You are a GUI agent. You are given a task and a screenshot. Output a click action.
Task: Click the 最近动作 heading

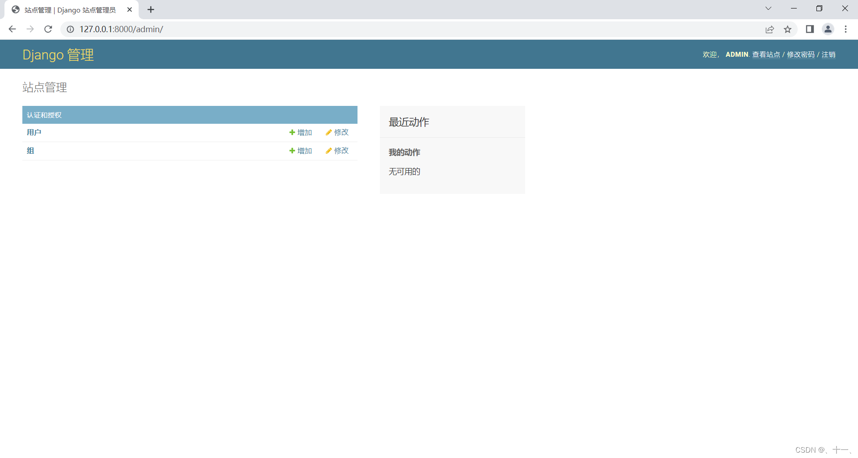tap(409, 122)
